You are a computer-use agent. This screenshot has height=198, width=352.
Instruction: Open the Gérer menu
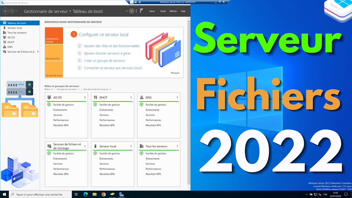pyautogui.click(x=152, y=11)
